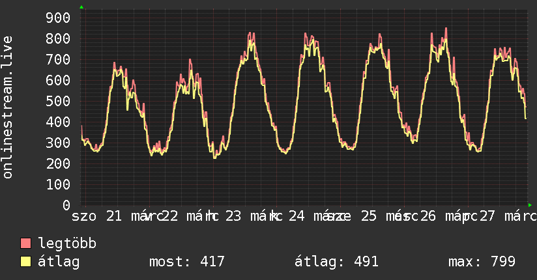Click the y-axis label 800
537x280 pixels.
[x=58, y=38]
